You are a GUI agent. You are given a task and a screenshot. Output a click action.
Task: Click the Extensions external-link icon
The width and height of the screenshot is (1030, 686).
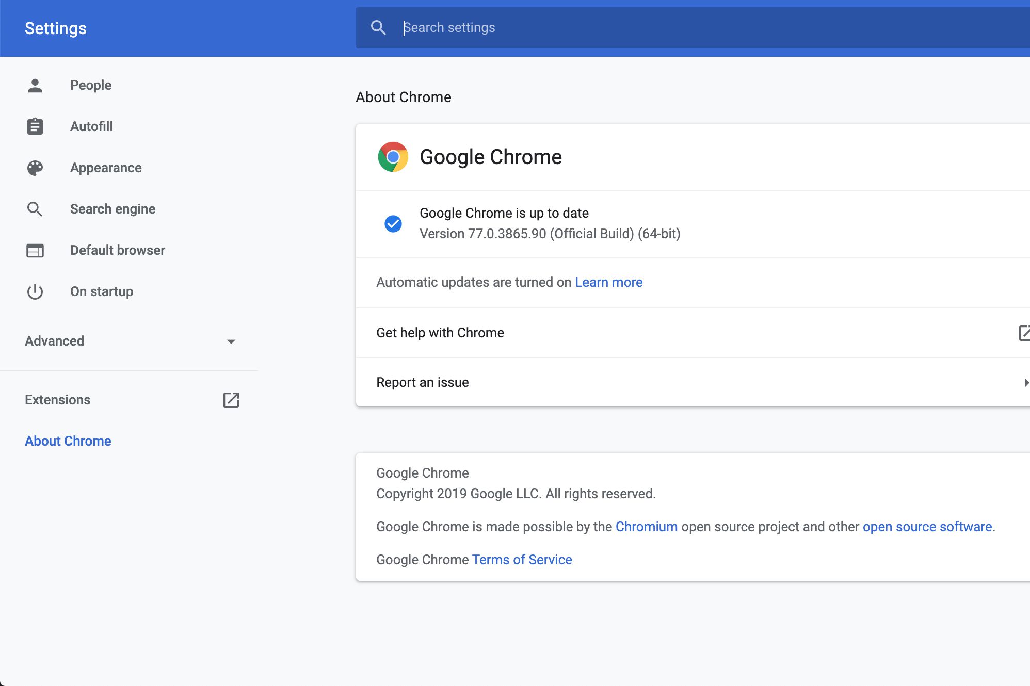pos(231,400)
